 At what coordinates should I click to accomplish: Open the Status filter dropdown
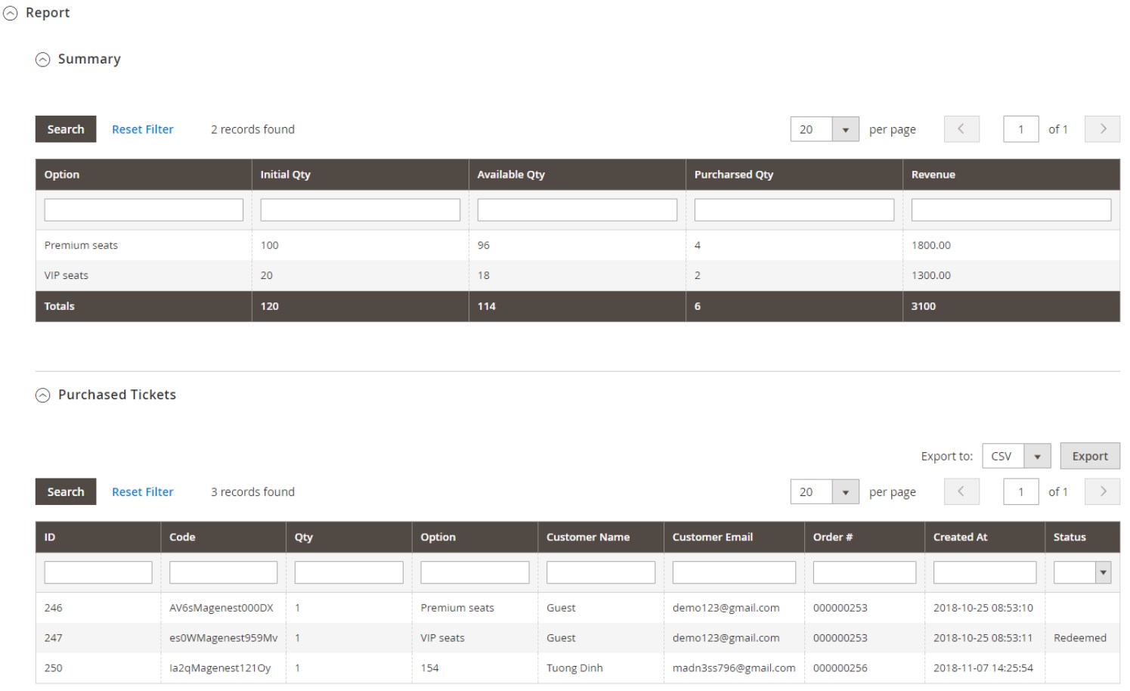click(x=1082, y=572)
